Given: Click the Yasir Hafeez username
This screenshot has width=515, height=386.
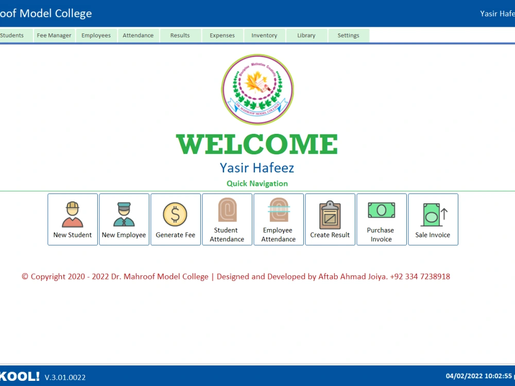Looking at the screenshot, I should 496,13.
